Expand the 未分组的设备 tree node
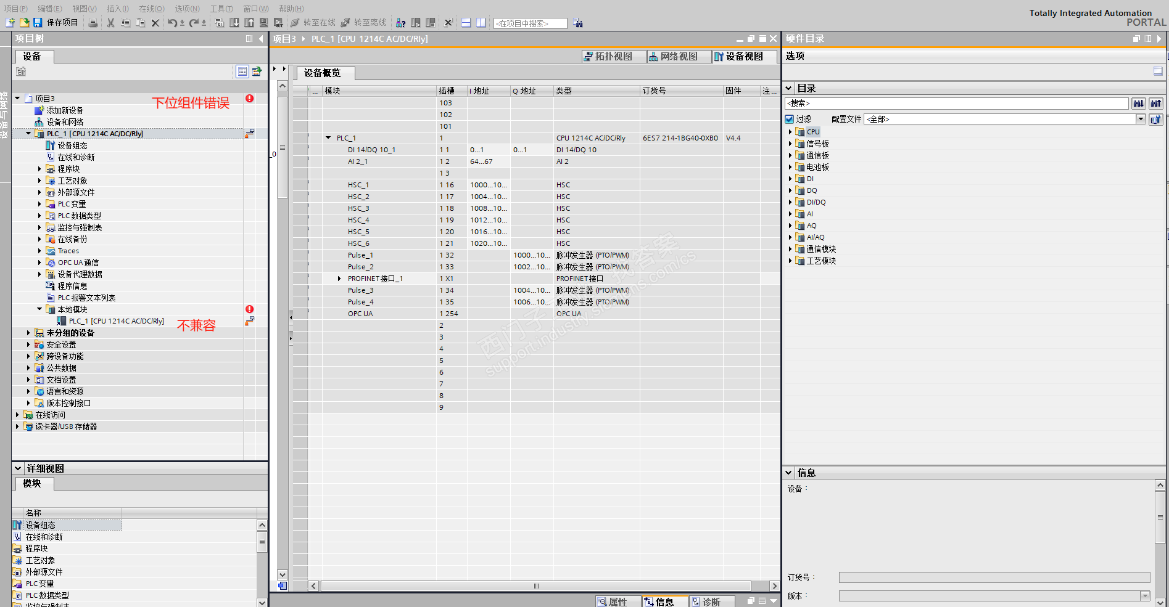1169x607 pixels. [x=28, y=333]
